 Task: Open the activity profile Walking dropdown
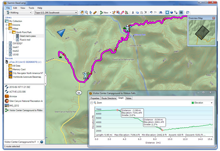(30, 13)
